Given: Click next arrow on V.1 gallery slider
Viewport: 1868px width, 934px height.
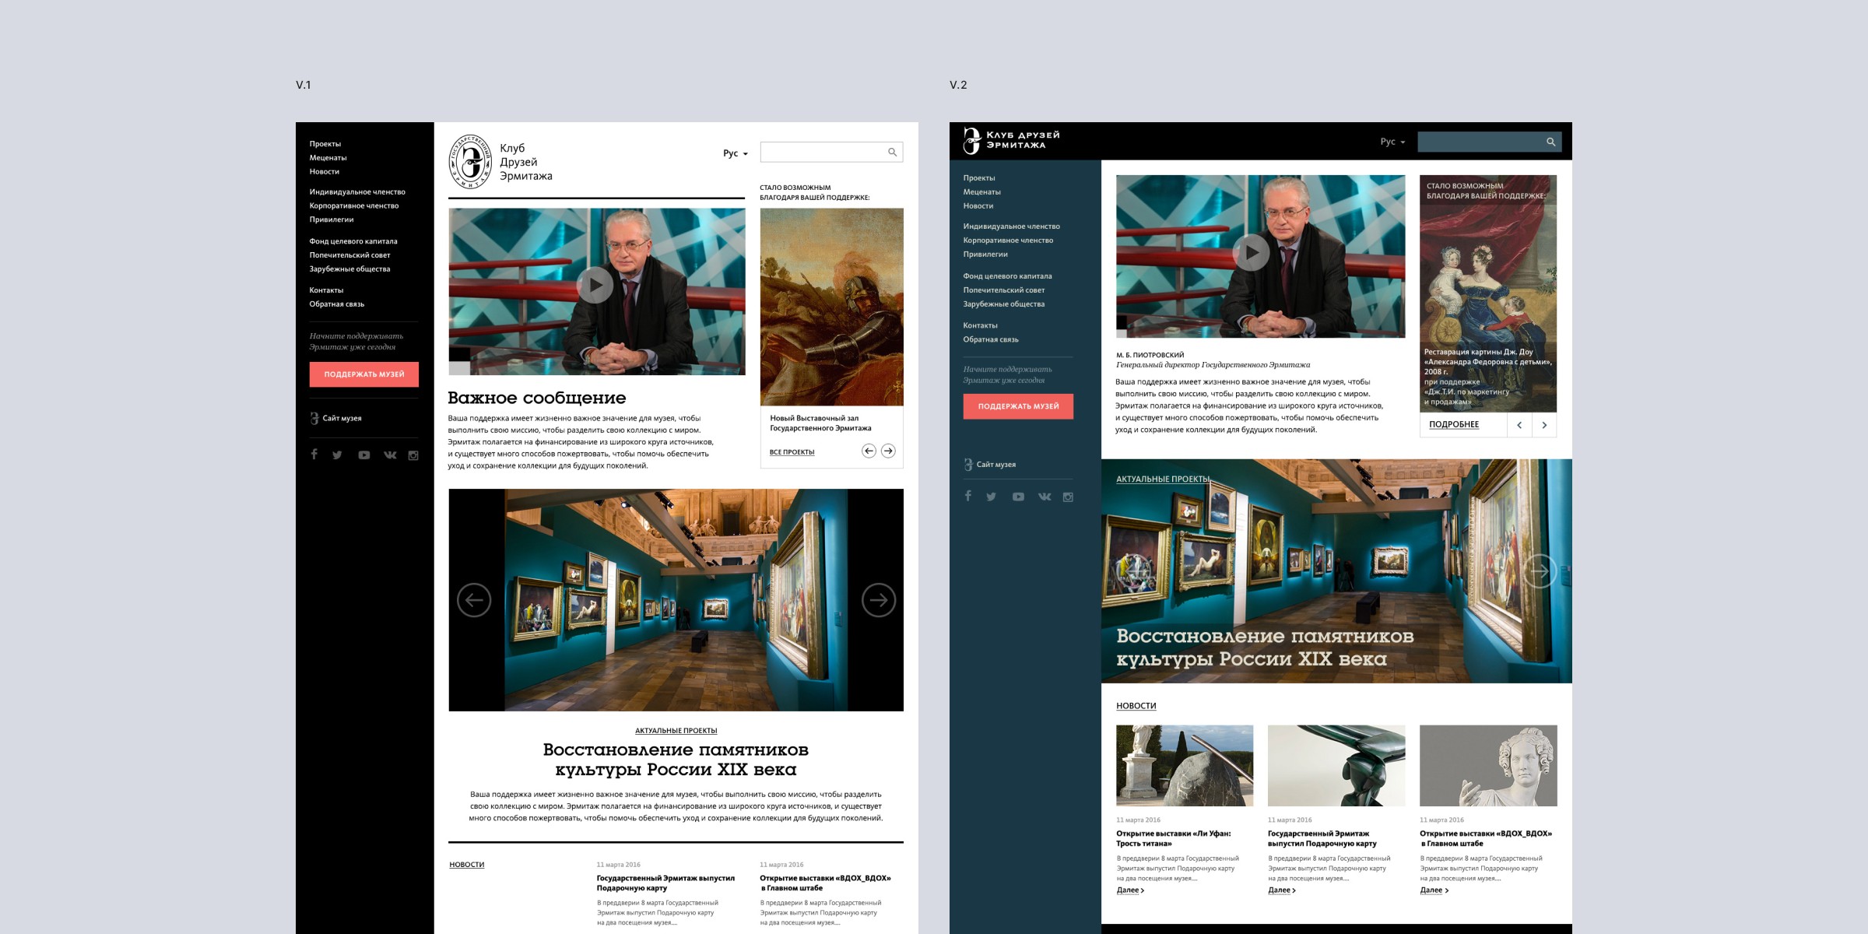Looking at the screenshot, I should pos(879,600).
